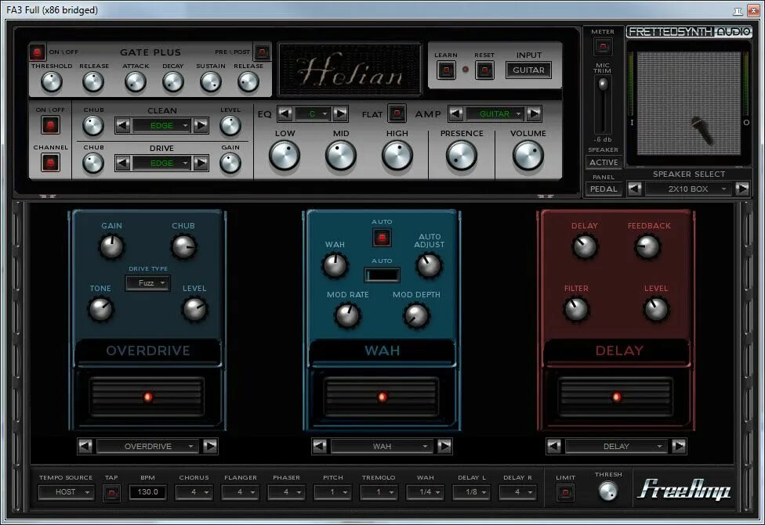Click the BPM 130.0 field
This screenshot has width=765, height=525.
coord(148,492)
